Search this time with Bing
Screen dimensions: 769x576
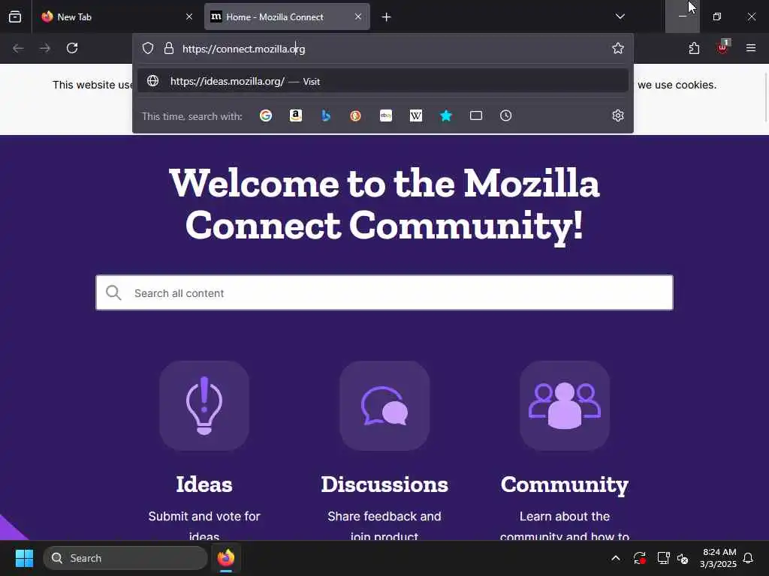click(326, 115)
